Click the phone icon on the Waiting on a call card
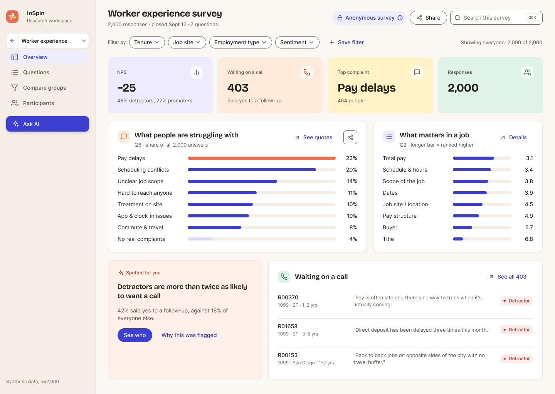This screenshot has width=555, height=394. point(307,72)
